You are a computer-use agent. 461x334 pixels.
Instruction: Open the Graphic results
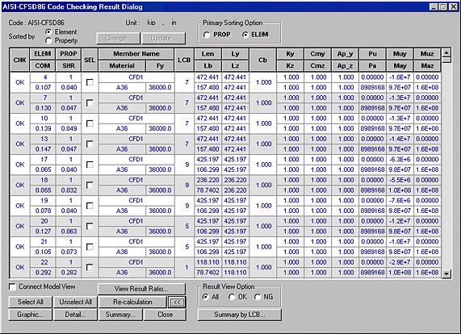click(x=31, y=315)
